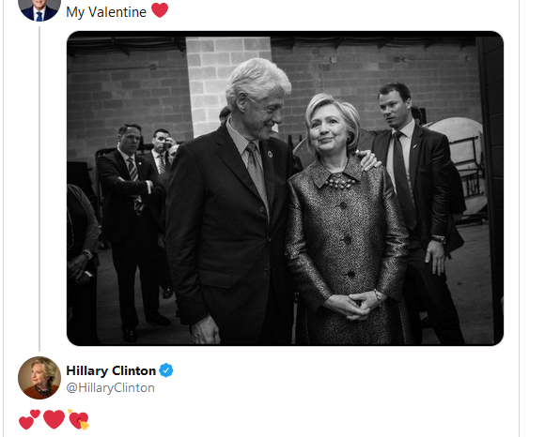This screenshot has height=437, width=545.
Task: Click the blue verified badge next to Hillary Clinton
Action: [166, 370]
